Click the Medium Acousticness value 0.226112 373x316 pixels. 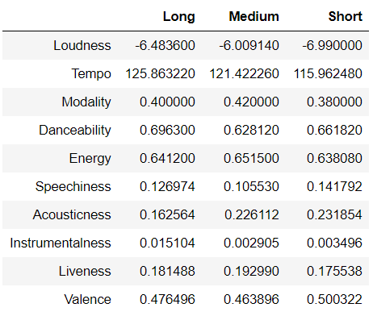[x=252, y=215]
